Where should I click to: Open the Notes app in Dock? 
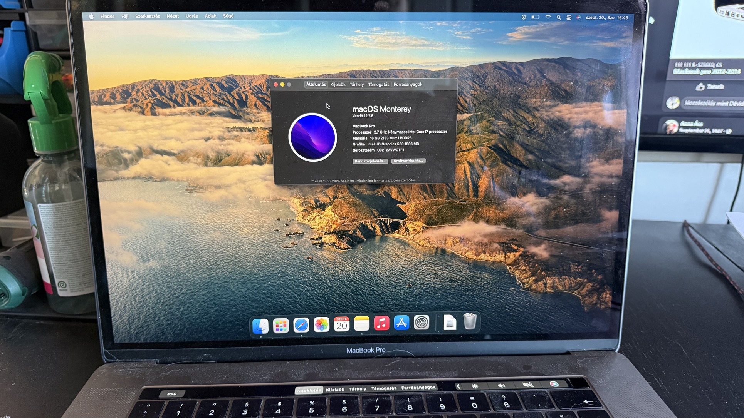coord(361,324)
